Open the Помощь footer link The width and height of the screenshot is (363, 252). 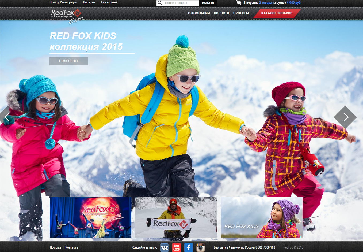[x=55, y=247]
